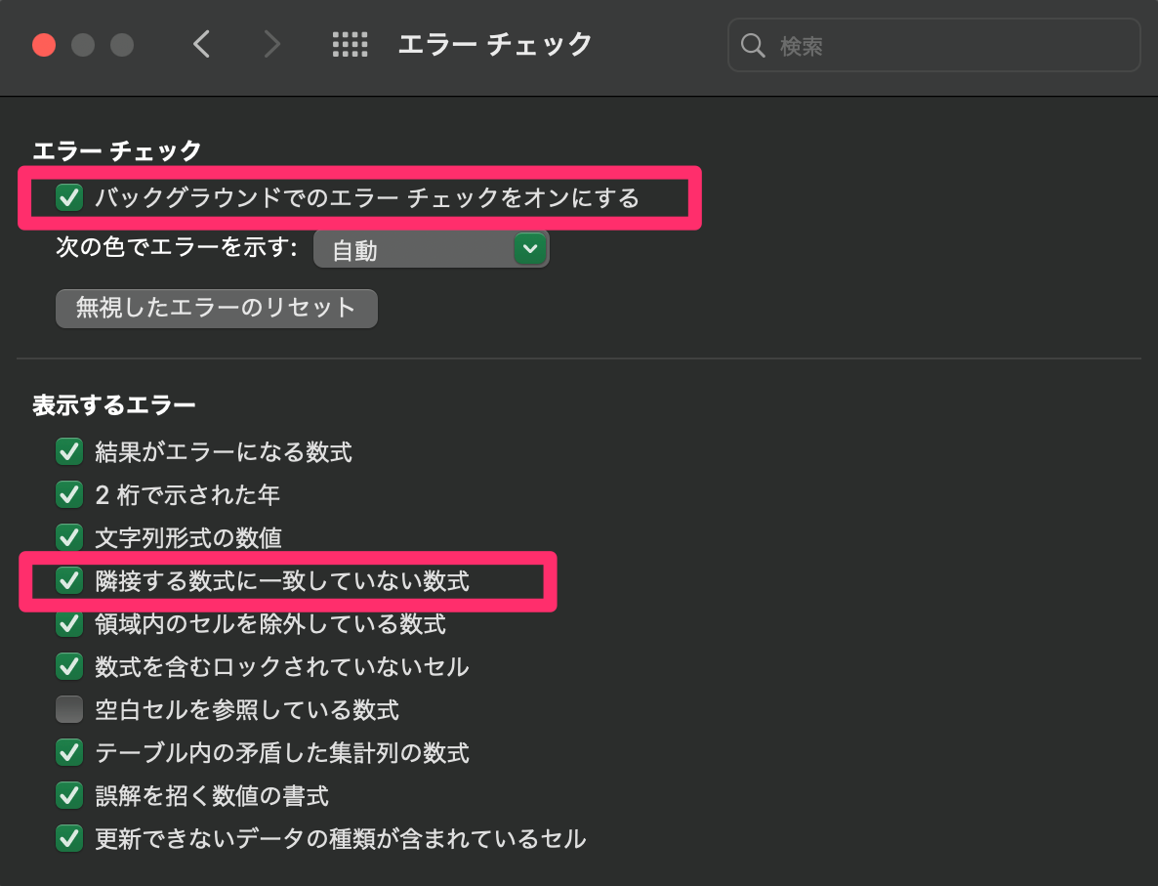Uncheck 結果がエラーになる数式
The height and width of the screenshot is (886, 1158).
(69, 451)
